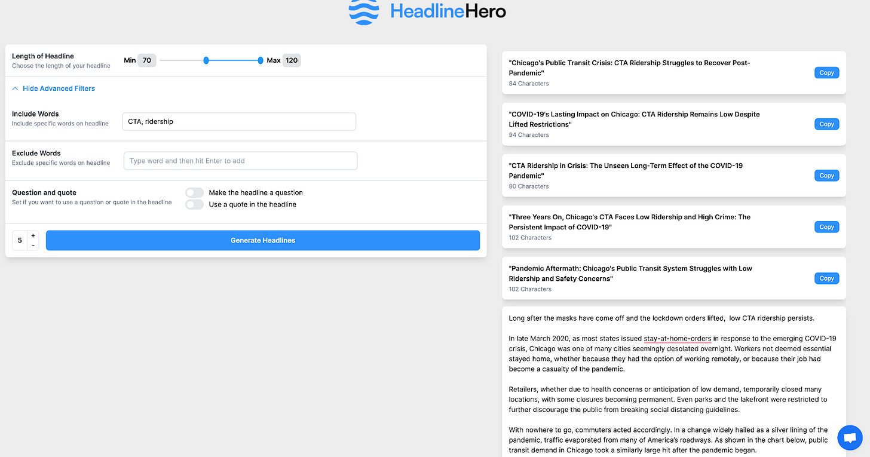The image size is (870, 457).
Task: Copy the Pandemic Aftermath headline
Action: click(826, 278)
